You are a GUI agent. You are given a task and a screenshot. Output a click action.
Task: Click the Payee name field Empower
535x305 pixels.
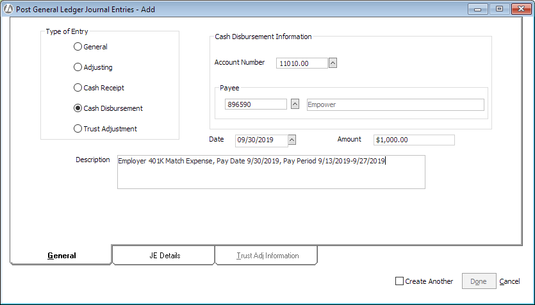coord(395,104)
